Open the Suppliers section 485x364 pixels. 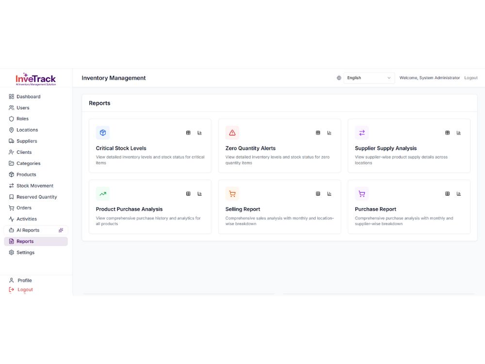(36, 141)
